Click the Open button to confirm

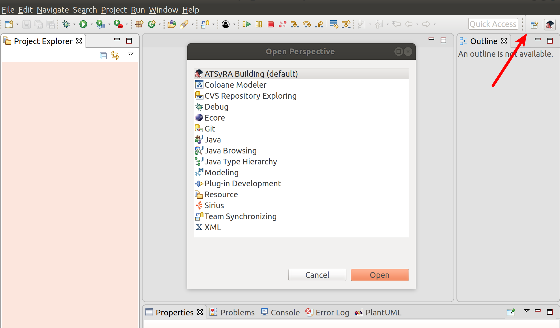(380, 275)
